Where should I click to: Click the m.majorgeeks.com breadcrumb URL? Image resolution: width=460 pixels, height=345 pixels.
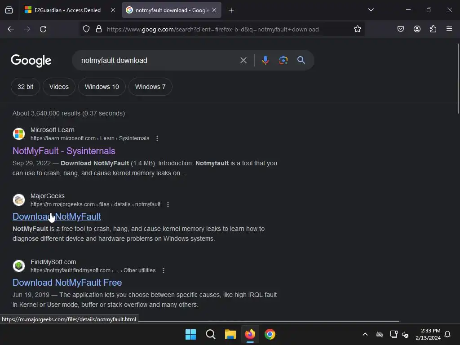pos(95,204)
